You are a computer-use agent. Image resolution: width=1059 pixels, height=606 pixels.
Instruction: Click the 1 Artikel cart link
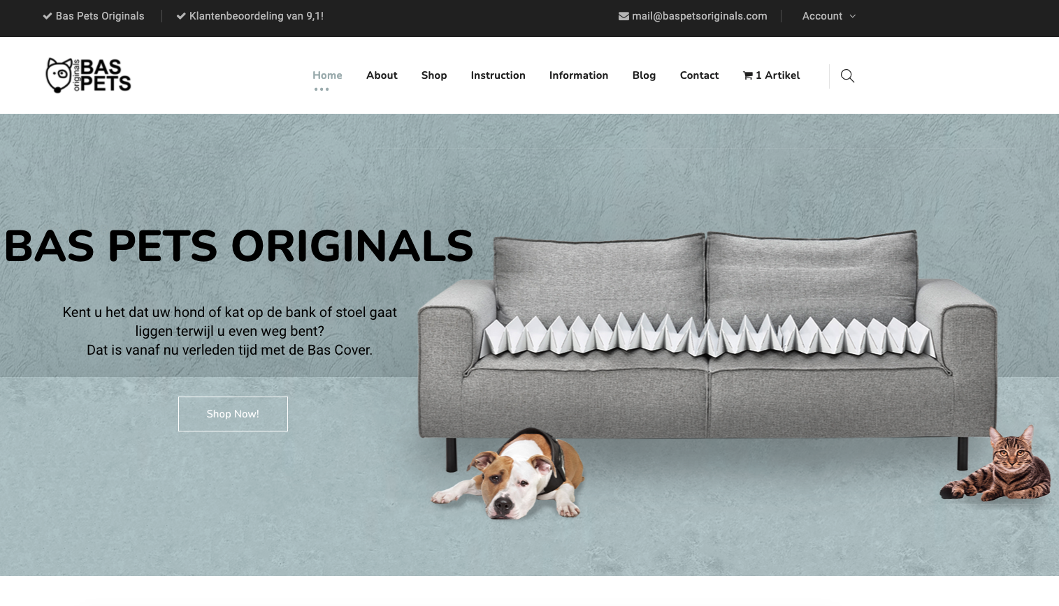[771, 75]
